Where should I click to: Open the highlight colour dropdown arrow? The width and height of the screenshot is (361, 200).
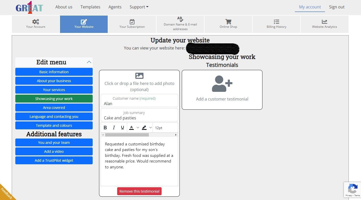150,128
